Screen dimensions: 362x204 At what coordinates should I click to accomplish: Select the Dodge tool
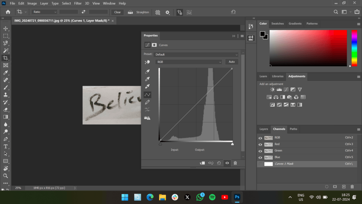(x=6, y=132)
